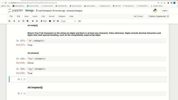Select the str.isdigit() heading

(33, 25)
